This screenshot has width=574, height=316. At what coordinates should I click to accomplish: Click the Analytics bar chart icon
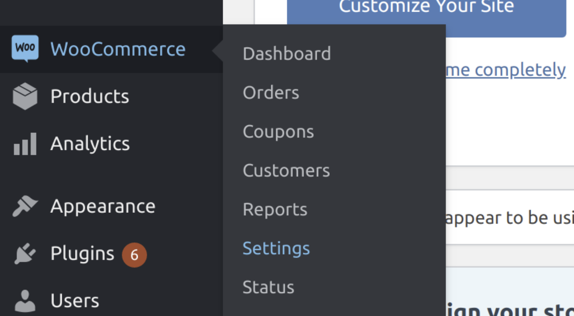pyautogui.click(x=25, y=144)
